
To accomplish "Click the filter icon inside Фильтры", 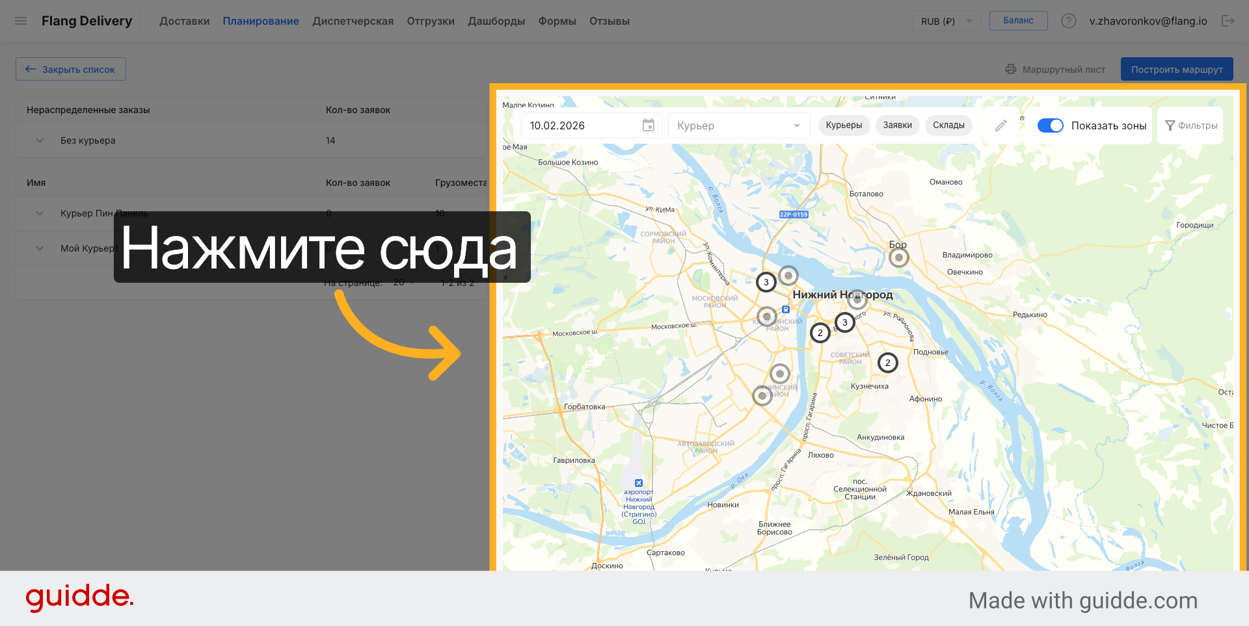I will point(1170,125).
